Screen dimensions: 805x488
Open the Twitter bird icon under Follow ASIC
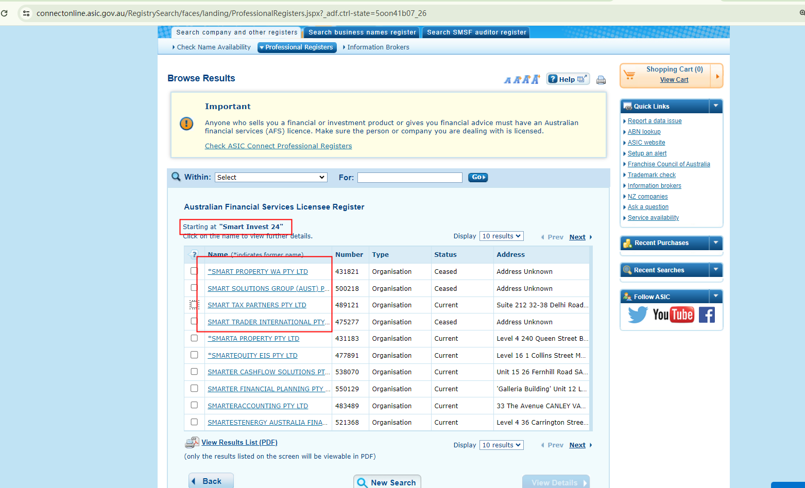[x=638, y=315]
